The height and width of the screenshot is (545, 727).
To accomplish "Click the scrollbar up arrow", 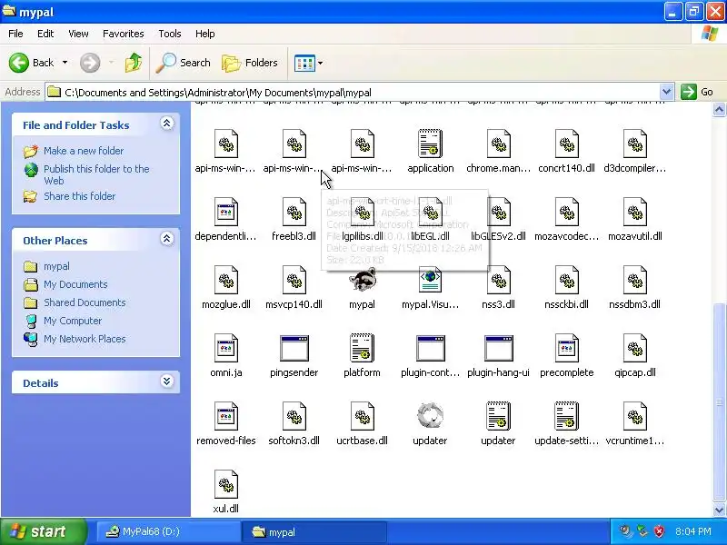I will [719, 110].
